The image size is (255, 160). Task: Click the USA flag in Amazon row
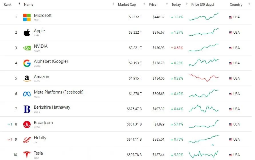[x=230, y=78]
